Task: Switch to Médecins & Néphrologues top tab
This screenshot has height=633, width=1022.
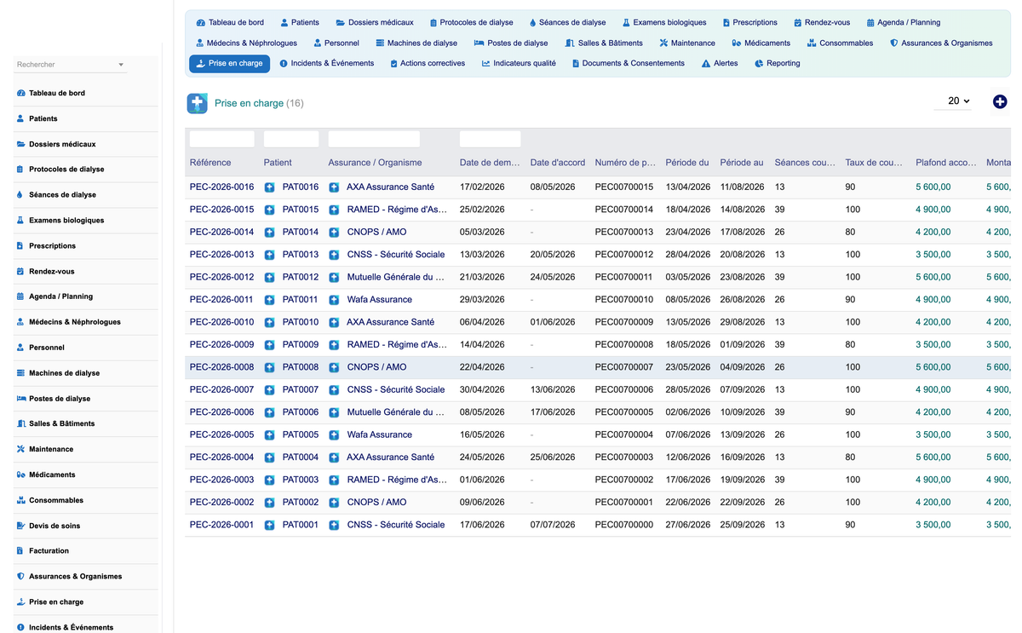Action: tap(246, 43)
